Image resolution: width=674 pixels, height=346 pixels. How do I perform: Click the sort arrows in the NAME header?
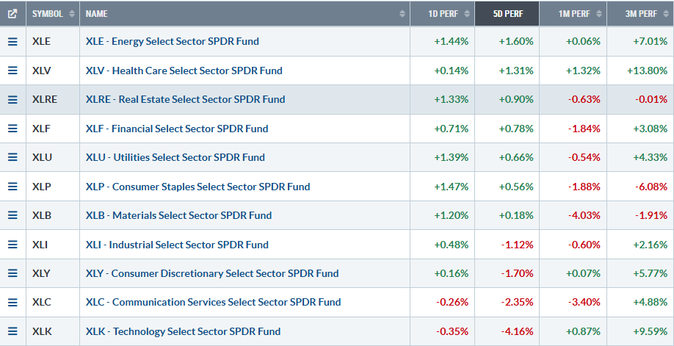coord(402,14)
